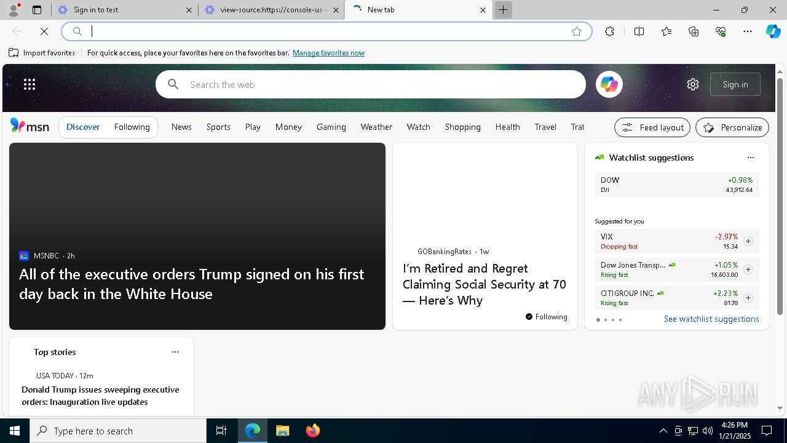Go to the msn logo home

(x=30, y=126)
